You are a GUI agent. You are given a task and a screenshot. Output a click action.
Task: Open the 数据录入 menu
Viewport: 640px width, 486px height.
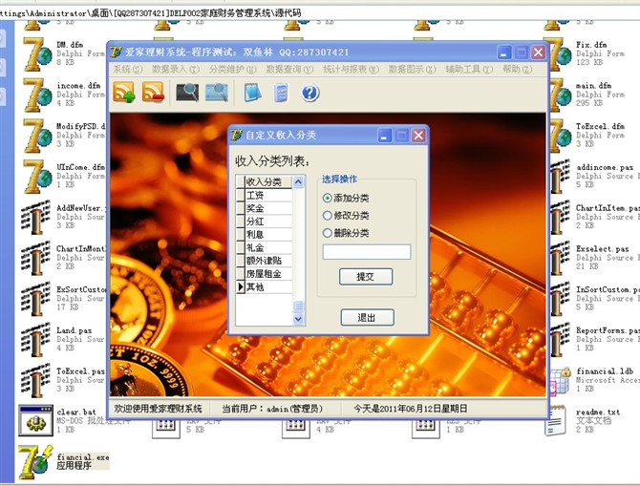(x=176, y=70)
